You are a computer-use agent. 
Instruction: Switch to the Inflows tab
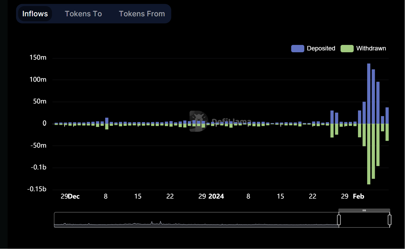(x=35, y=14)
